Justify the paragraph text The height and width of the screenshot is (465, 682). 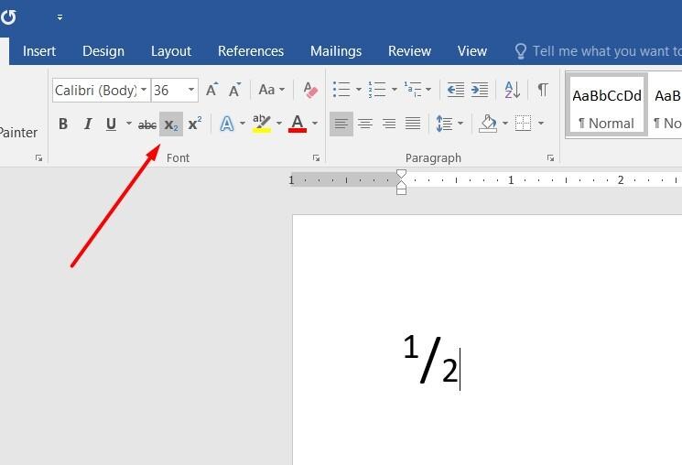[x=413, y=124]
